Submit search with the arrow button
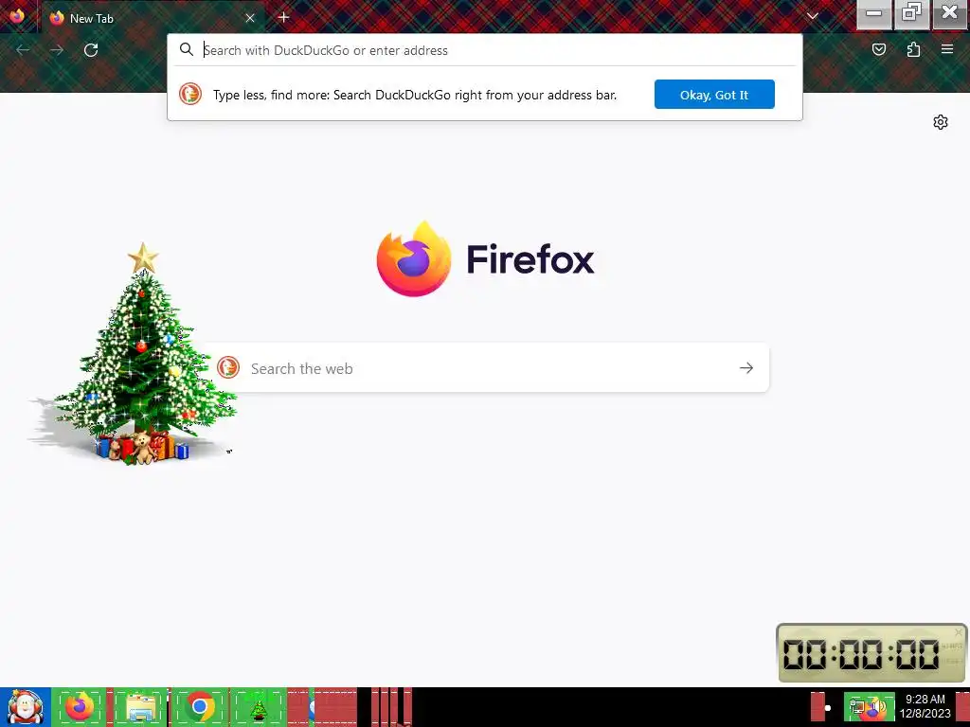The image size is (970, 727). (746, 368)
